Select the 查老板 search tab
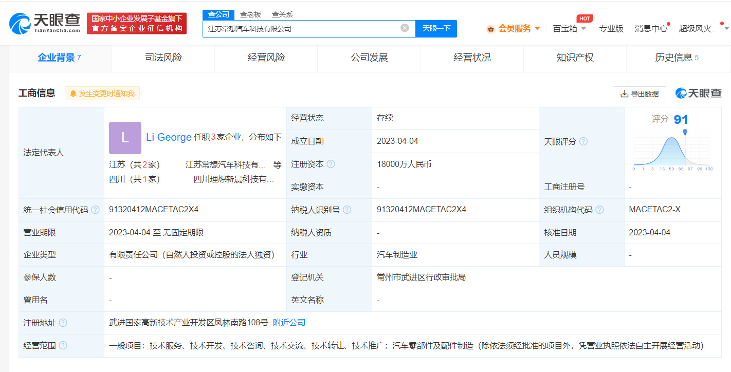The height and width of the screenshot is (372, 731). [x=250, y=15]
